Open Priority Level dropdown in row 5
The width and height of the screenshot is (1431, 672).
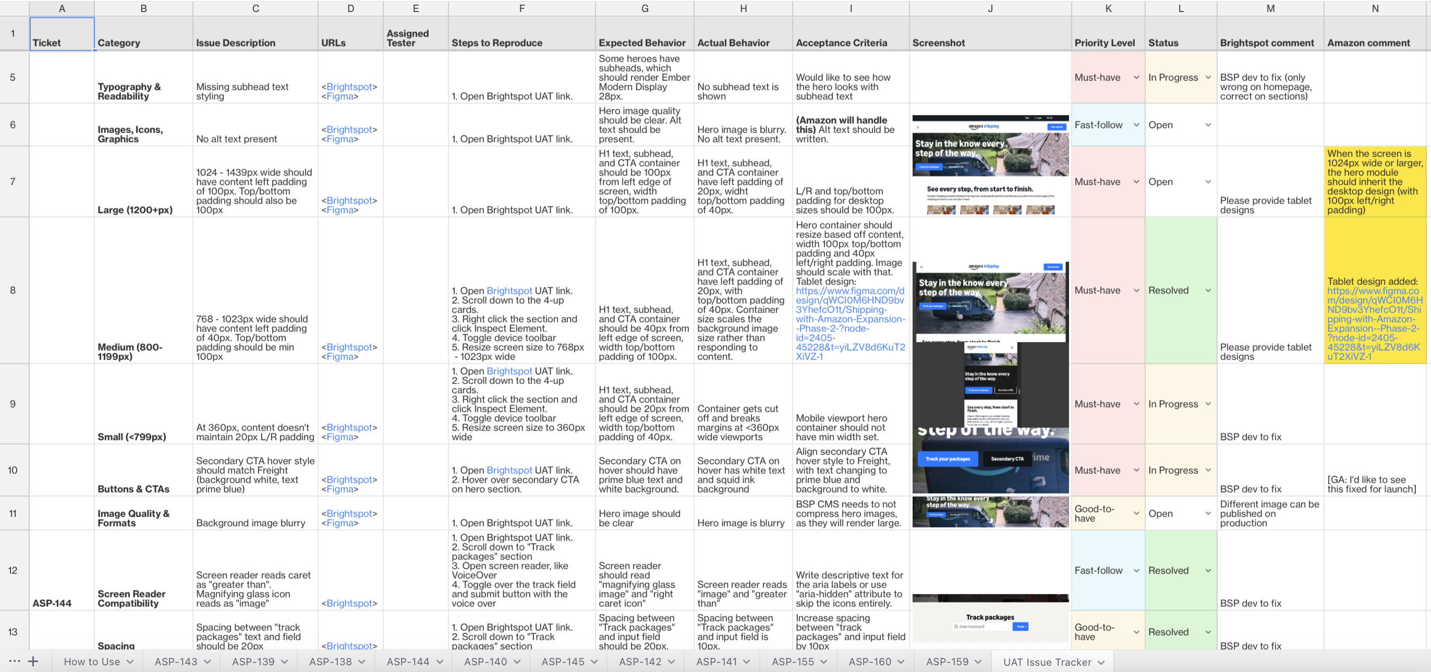(1136, 78)
